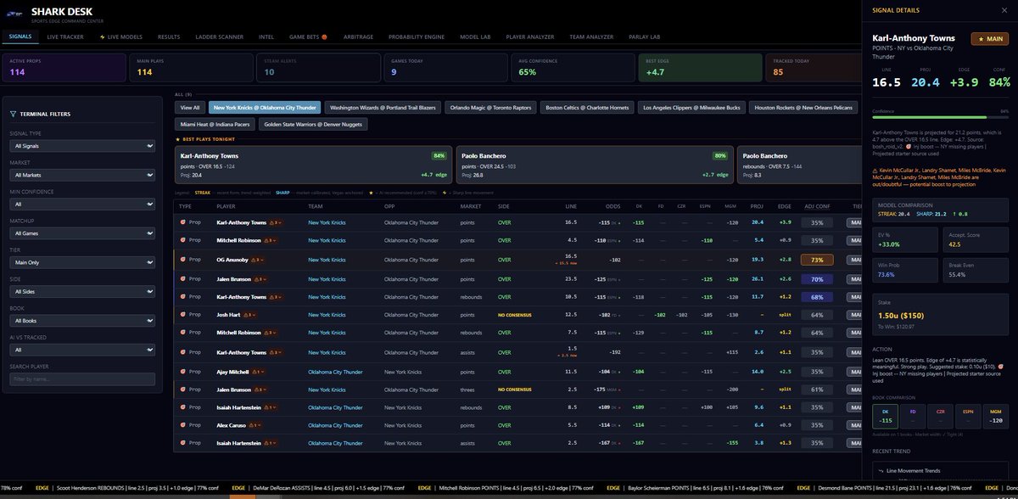
Task: Select the Boston Celtics @ Charlotte Hornets game
Action: click(586, 108)
